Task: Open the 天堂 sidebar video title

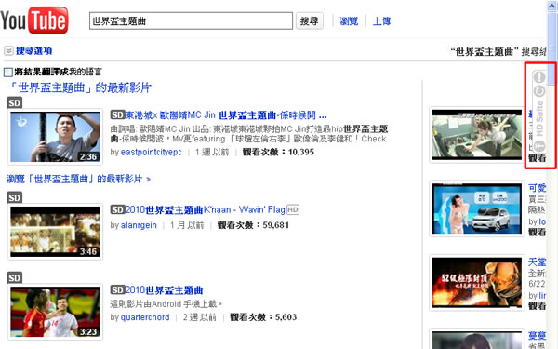Action: pyautogui.click(x=537, y=262)
